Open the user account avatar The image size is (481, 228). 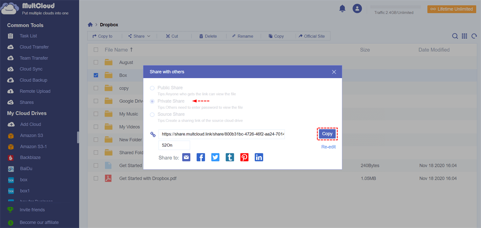tap(357, 8)
